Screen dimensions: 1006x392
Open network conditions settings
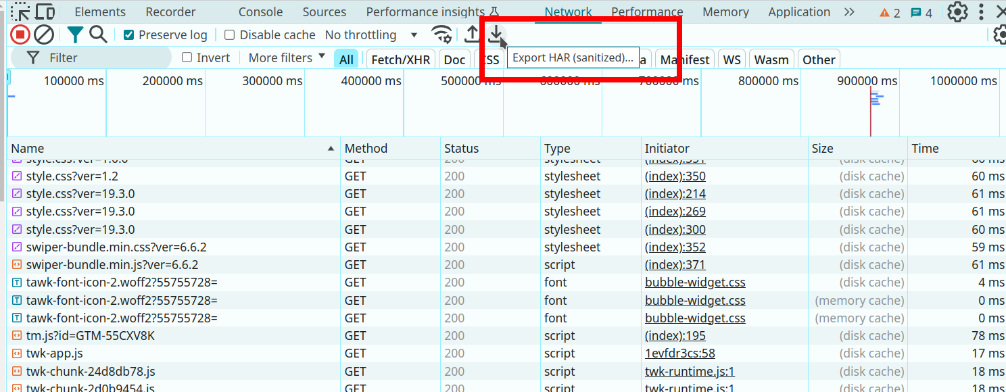(441, 34)
